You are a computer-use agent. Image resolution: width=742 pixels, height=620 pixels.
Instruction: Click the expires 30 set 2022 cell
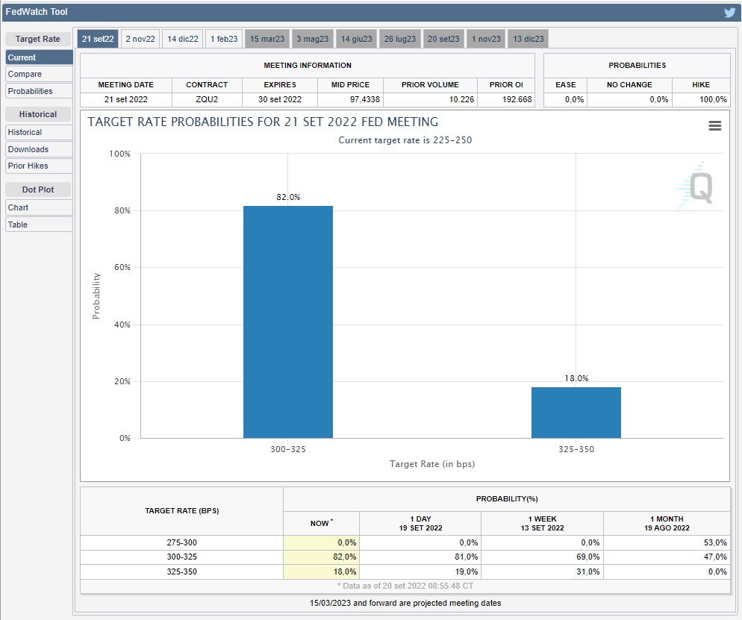[280, 99]
